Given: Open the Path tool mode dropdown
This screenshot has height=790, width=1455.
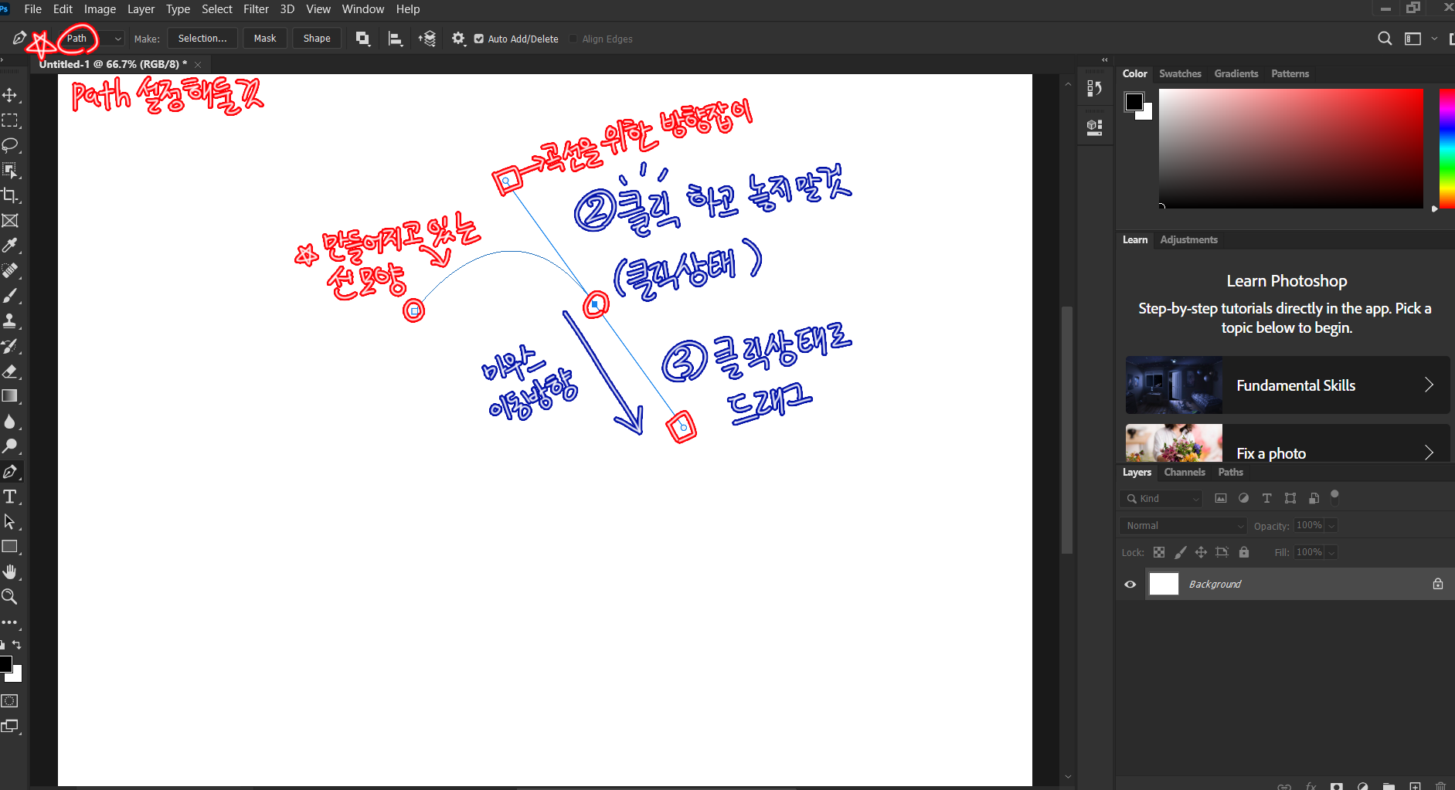Looking at the screenshot, I should tap(93, 39).
